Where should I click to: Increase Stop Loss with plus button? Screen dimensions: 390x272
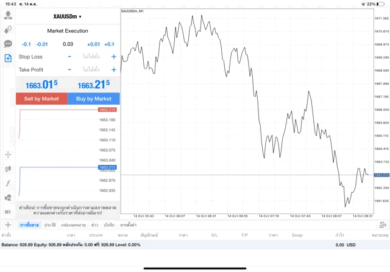pyautogui.click(x=114, y=57)
